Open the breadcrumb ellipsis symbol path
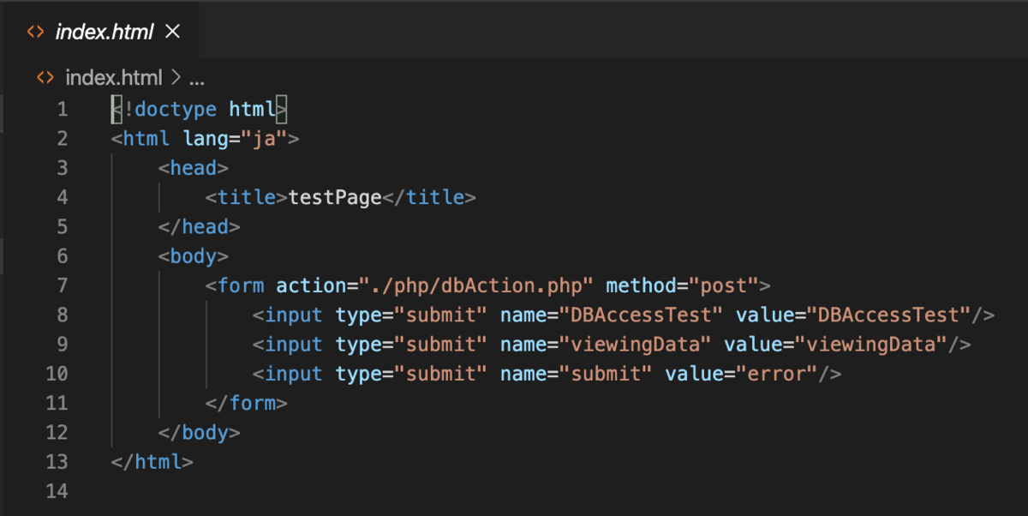 point(196,79)
